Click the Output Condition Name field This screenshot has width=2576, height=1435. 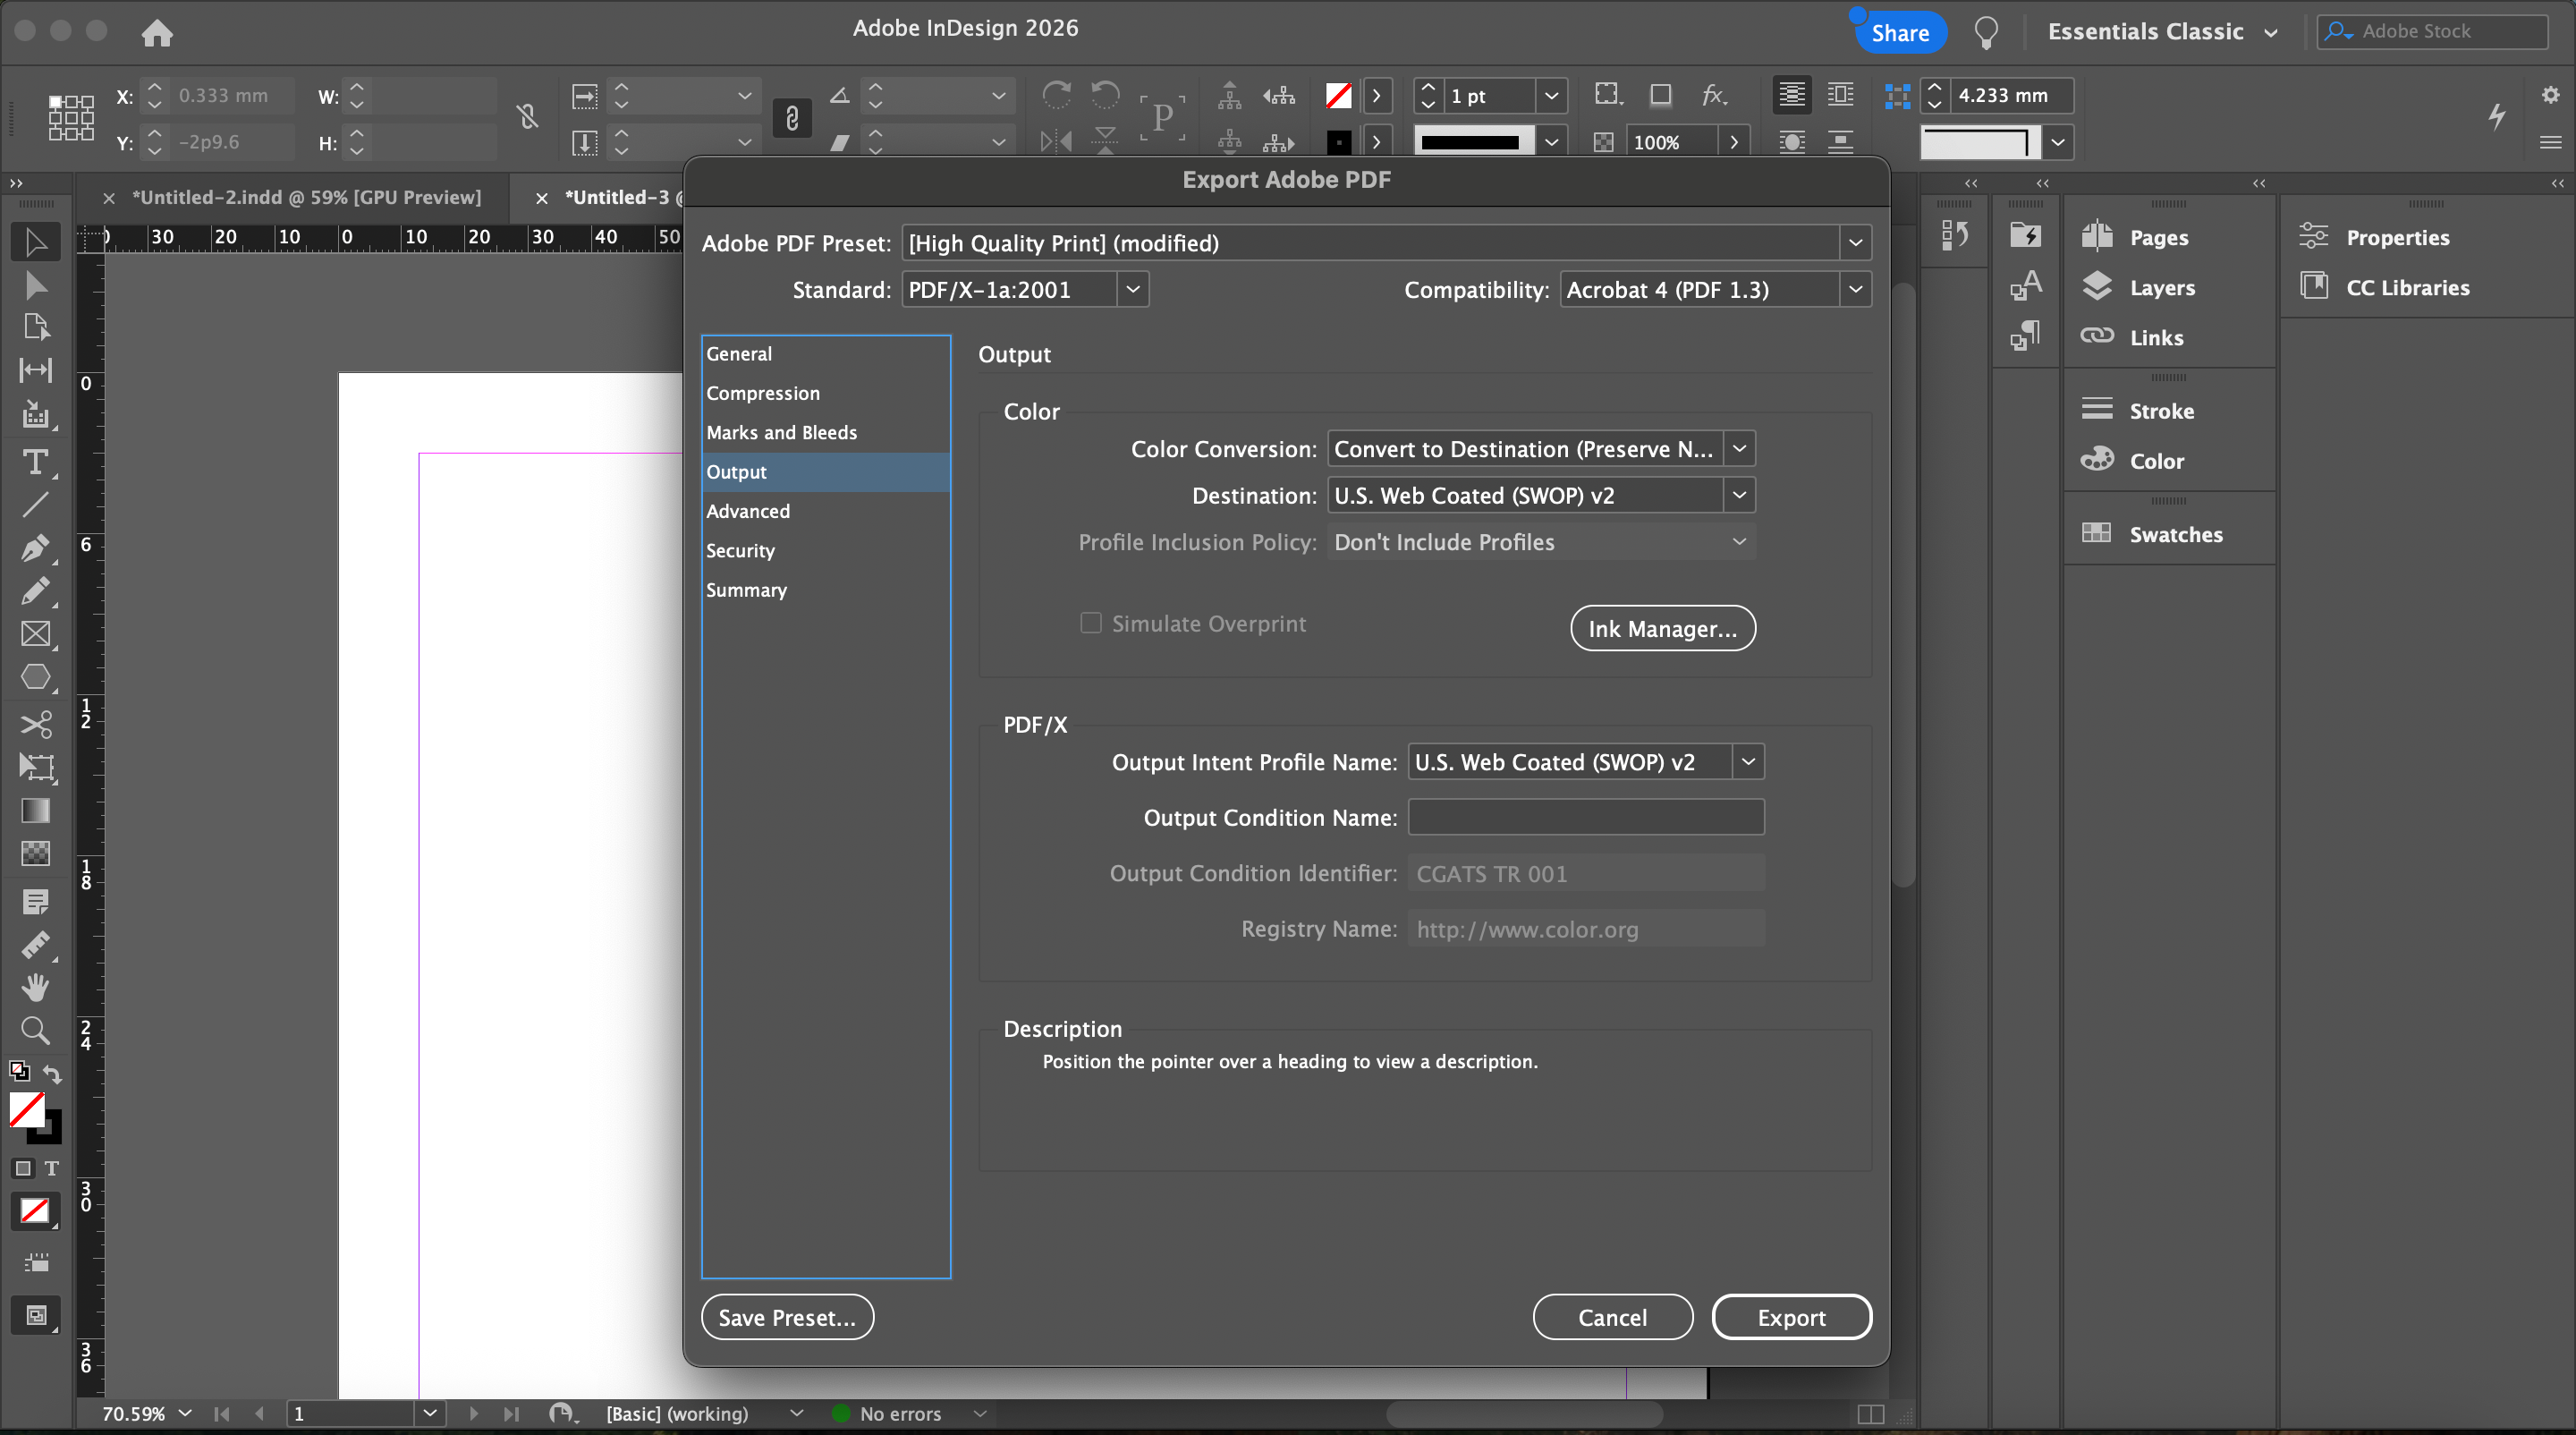click(x=1585, y=817)
